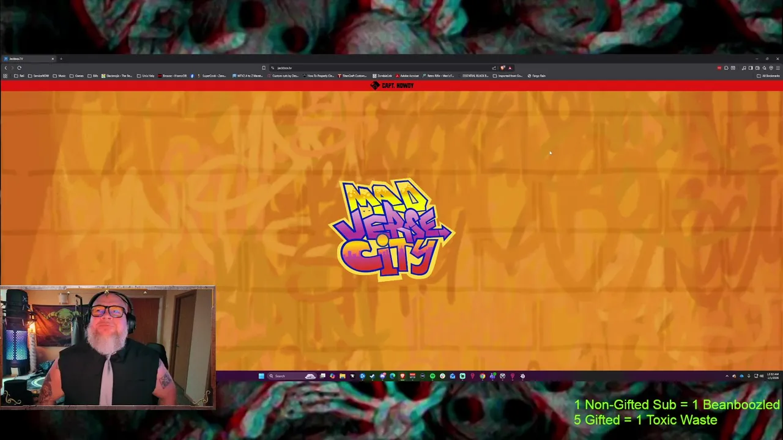783x440 pixels.
Task: Open the ServiceNOW bookmark folder
Action: pos(39,76)
